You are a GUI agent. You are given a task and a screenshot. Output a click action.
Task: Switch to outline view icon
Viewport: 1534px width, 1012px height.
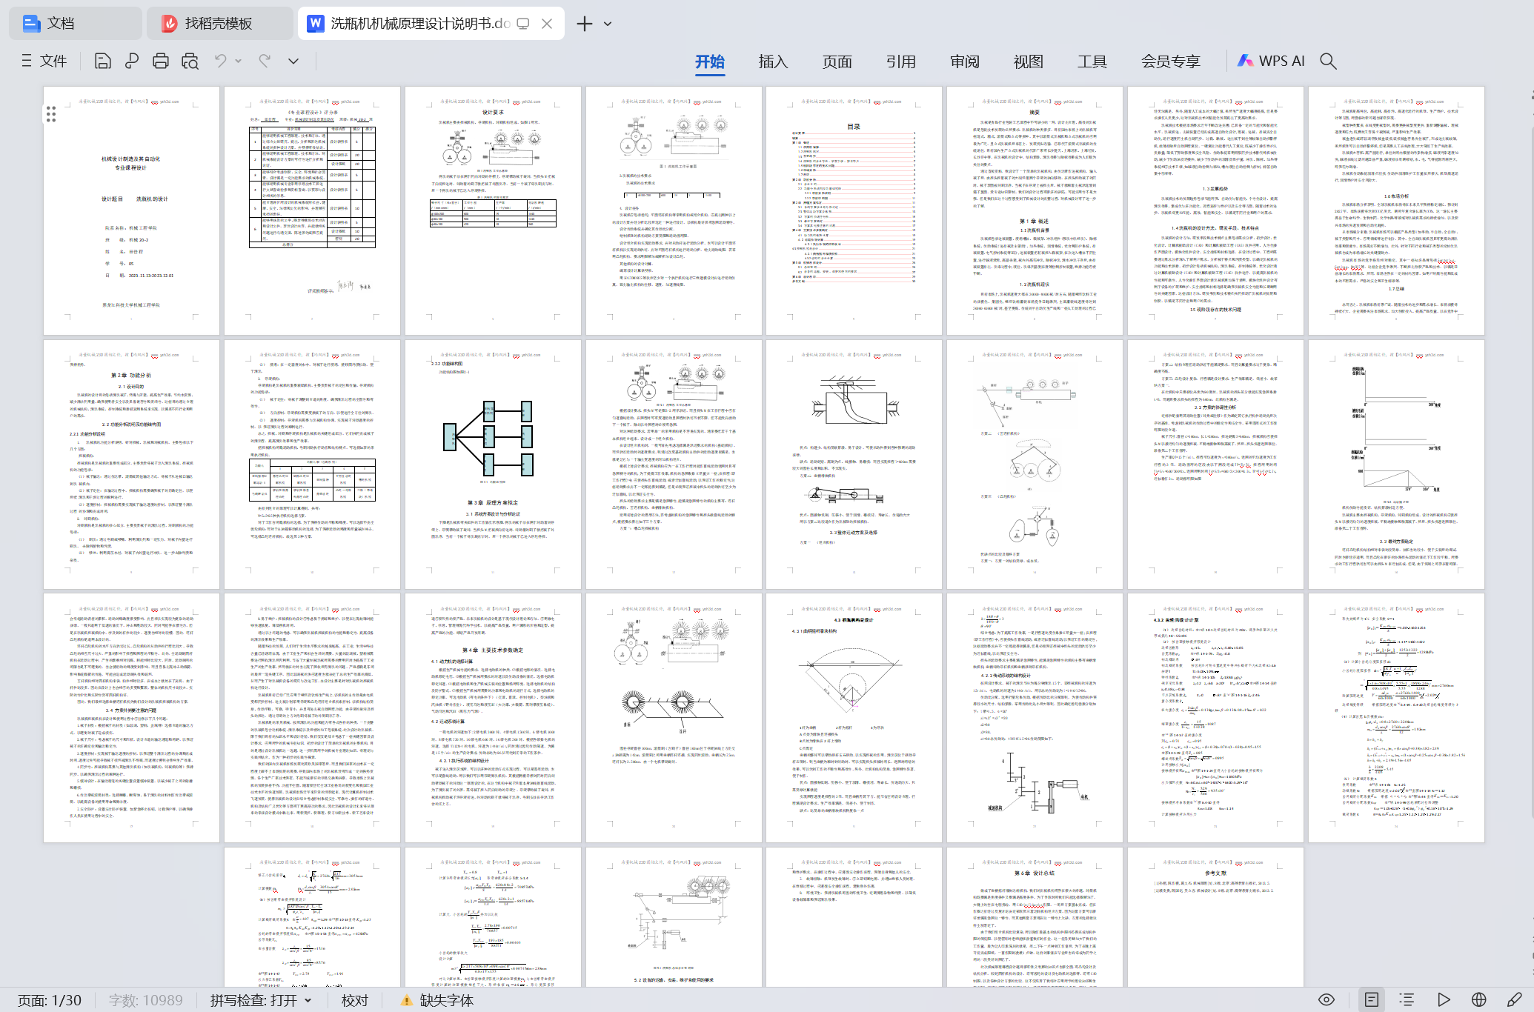1407,999
